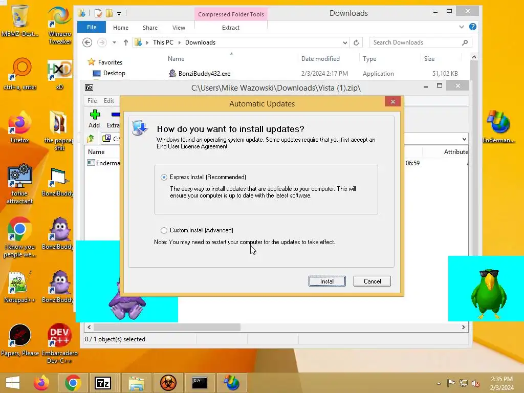Click the Name column header in 7-Zip
Viewport: 524px width, 393px height.
tap(96, 151)
